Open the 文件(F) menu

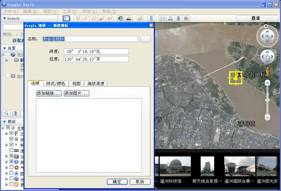coord(10,12)
